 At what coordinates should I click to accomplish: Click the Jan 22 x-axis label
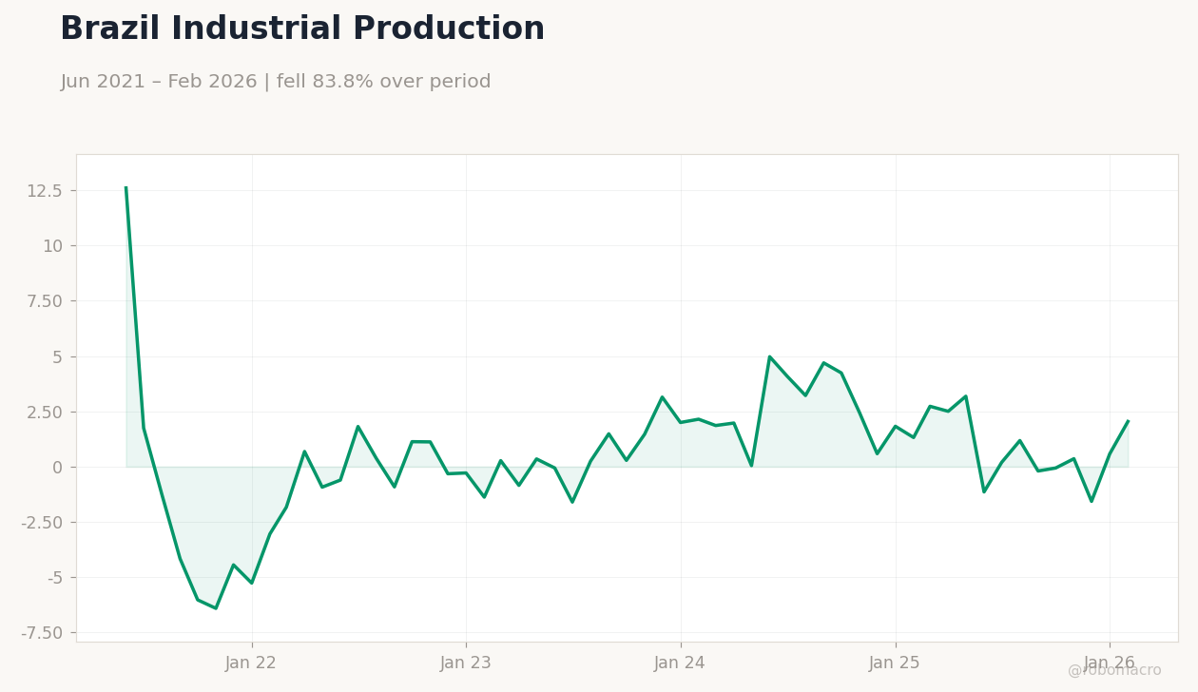point(251,663)
